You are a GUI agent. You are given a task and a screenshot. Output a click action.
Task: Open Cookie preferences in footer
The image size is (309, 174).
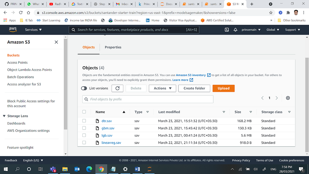(x=291, y=160)
